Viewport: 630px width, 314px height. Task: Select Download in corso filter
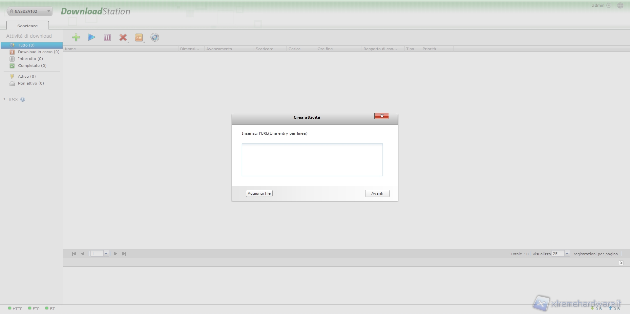38,52
